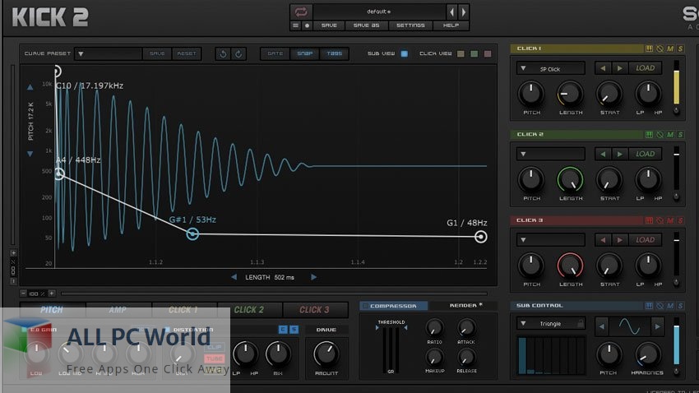
Task: Load next sample in Click 1
Action: pos(619,68)
